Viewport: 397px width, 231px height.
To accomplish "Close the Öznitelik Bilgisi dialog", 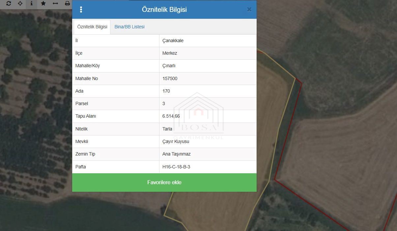I will (x=249, y=10).
